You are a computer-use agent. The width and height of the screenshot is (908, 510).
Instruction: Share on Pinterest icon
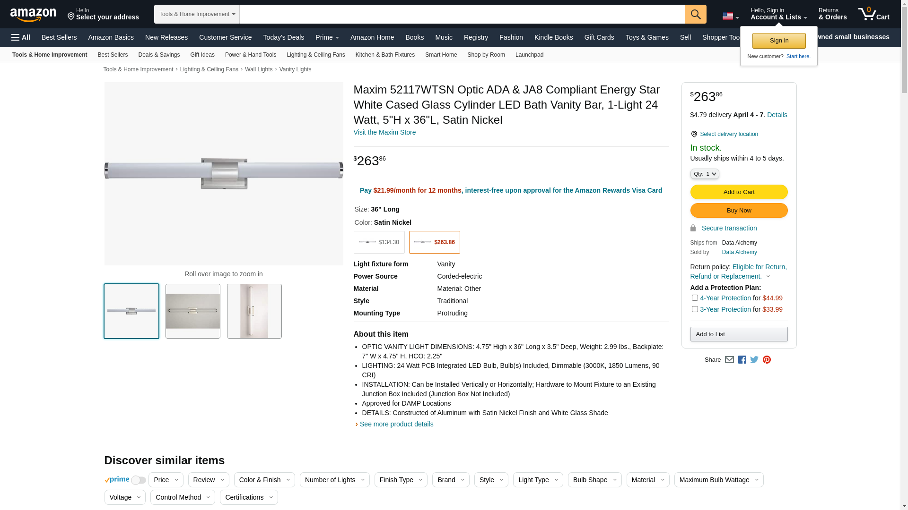767,360
